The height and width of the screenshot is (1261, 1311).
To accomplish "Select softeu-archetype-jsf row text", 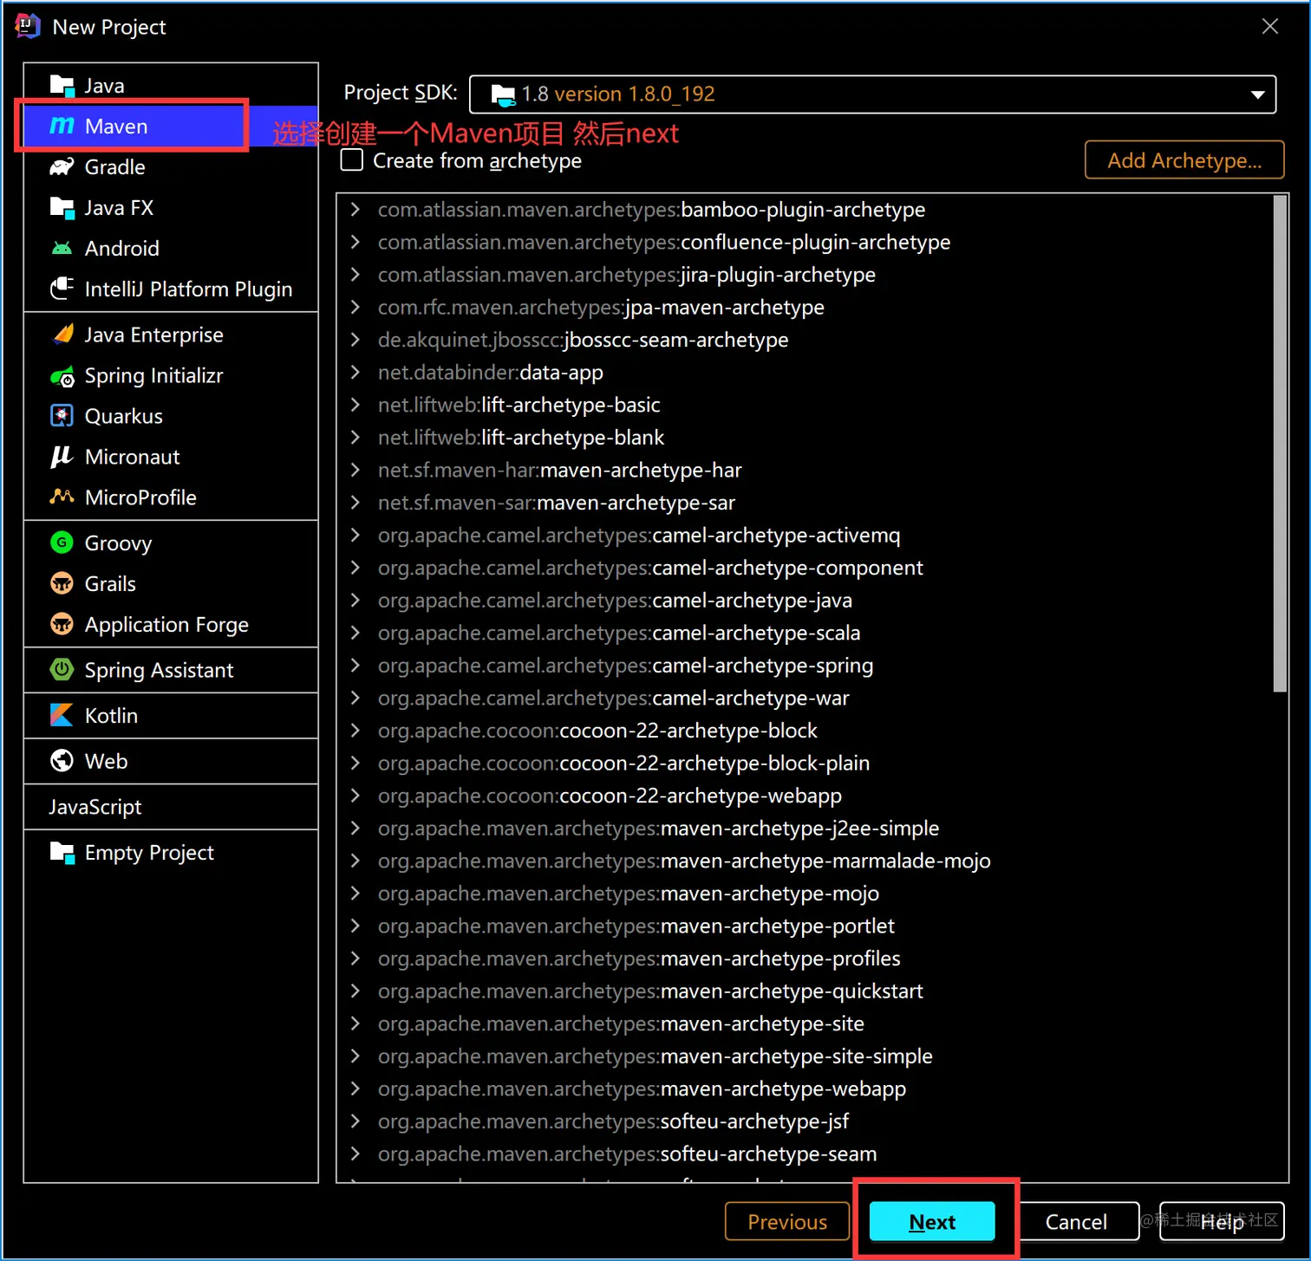I will click(613, 1121).
